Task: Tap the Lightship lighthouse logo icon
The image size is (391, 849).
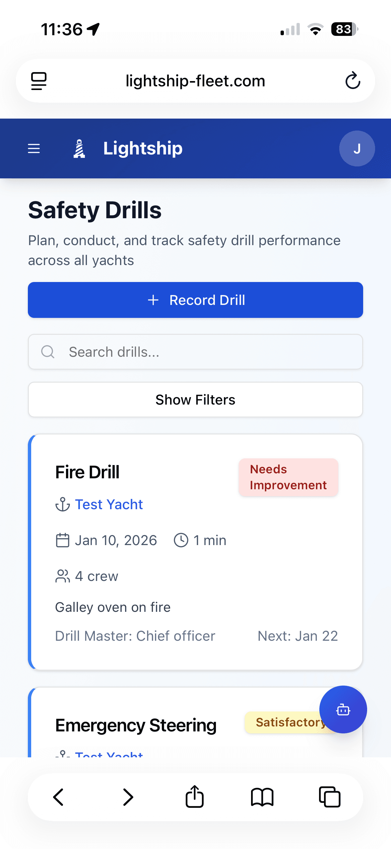Action: (x=79, y=148)
